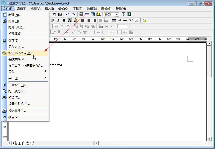Select 打开模板 menu entry

pos(25,34)
